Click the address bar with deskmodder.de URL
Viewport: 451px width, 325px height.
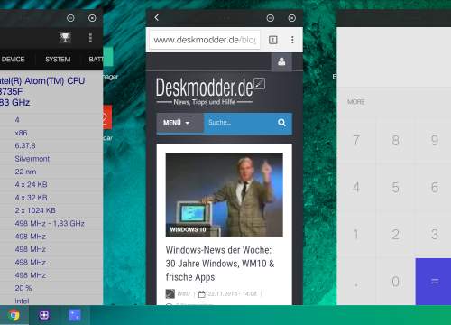coord(205,40)
